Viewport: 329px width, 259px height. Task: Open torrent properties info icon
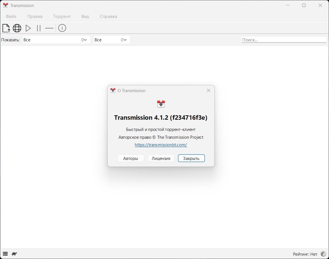coord(62,28)
